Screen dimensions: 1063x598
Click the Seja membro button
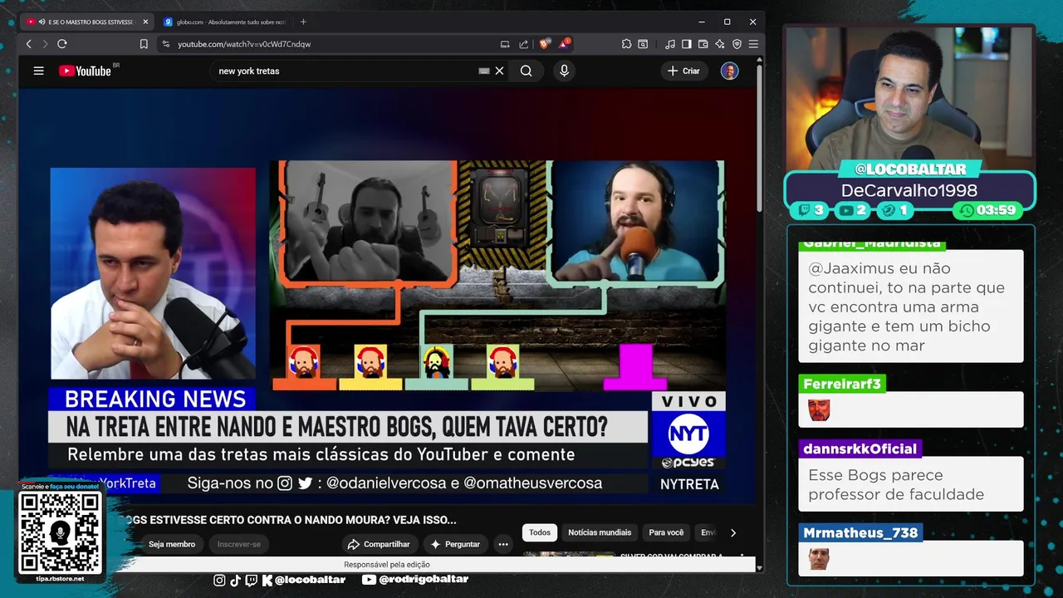pos(172,544)
